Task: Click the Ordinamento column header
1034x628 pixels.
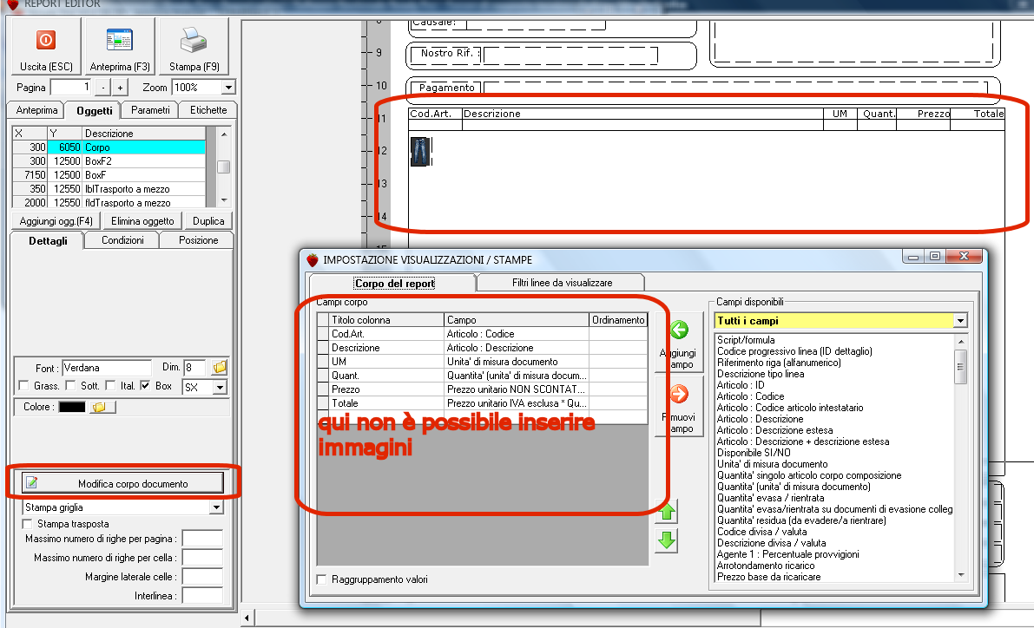Action: [x=618, y=320]
